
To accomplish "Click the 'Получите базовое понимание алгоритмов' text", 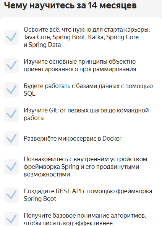I will [x=85, y=216].
